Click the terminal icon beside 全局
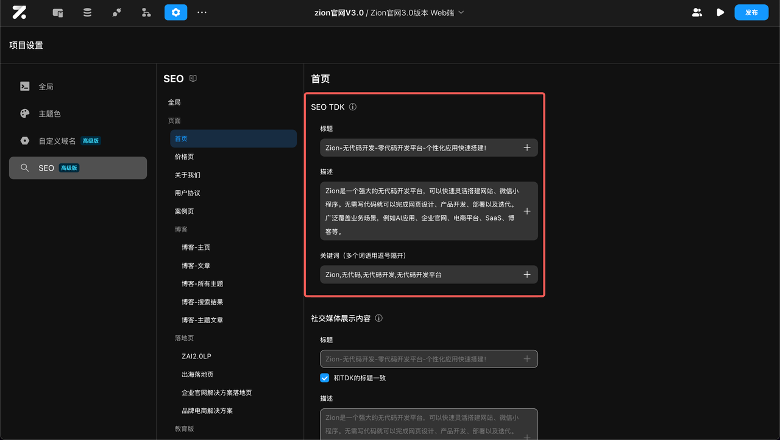Screen dimensions: 780x440 click(25, 87)
